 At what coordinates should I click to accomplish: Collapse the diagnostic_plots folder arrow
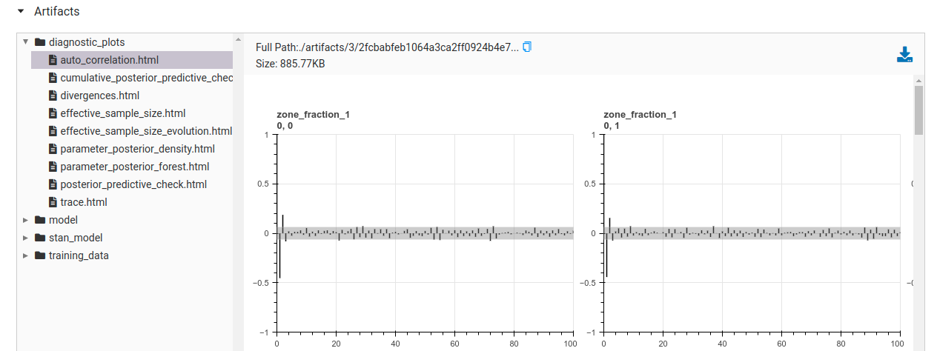point(26,42)
